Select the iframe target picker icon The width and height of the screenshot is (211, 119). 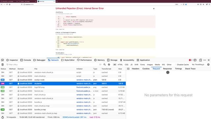coord(195,60)
